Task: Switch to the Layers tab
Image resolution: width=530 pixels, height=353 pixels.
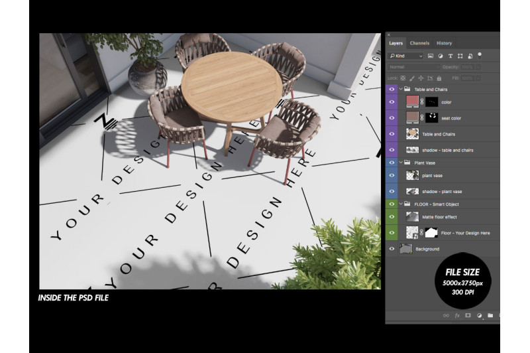Action: tap(396, 43)
